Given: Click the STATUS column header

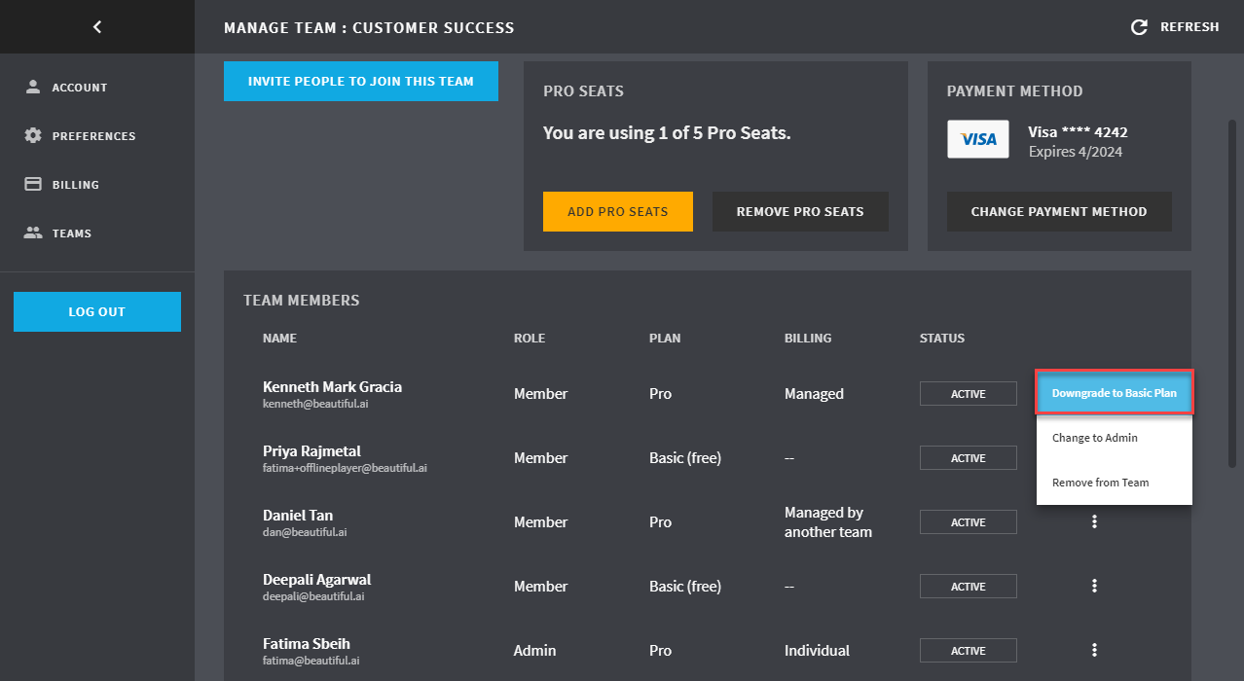Looking at the screenshot, I should coord(942,339).
